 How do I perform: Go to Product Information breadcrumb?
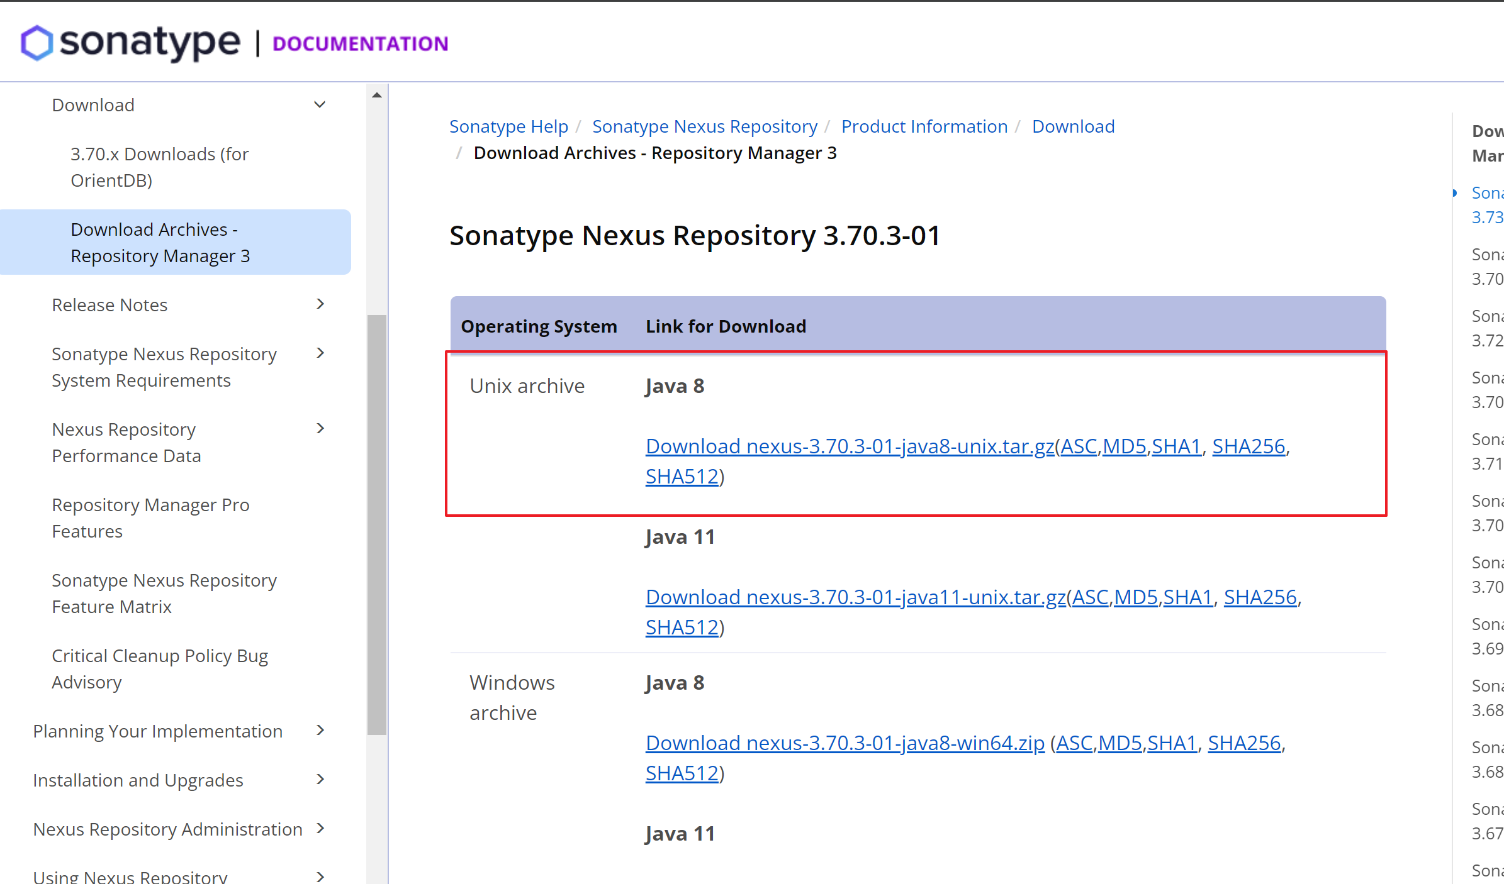(x=924, y=126)
